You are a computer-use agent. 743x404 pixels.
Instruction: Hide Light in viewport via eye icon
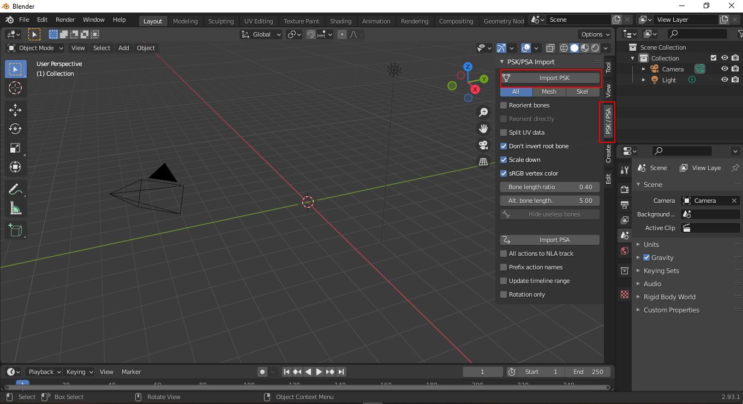pyautogui.click(x=724, y=80)
